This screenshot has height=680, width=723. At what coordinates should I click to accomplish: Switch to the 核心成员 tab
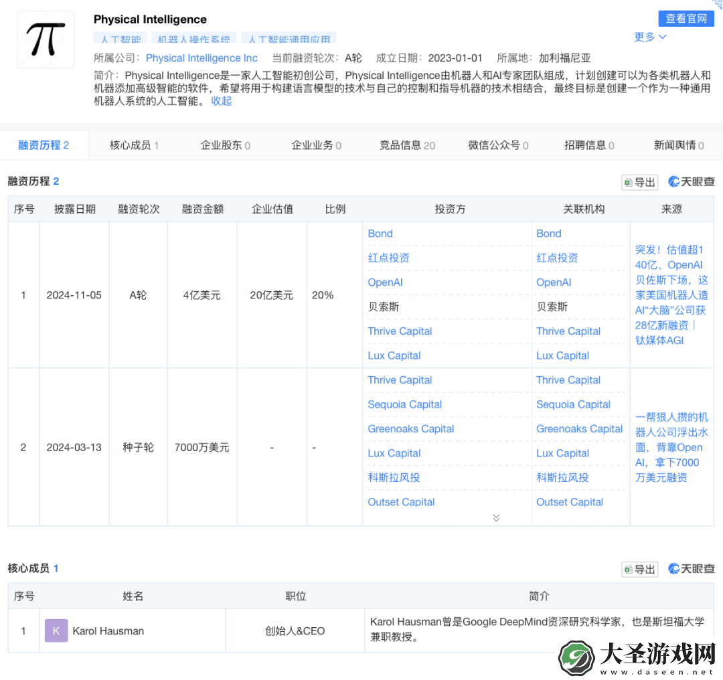134,145
